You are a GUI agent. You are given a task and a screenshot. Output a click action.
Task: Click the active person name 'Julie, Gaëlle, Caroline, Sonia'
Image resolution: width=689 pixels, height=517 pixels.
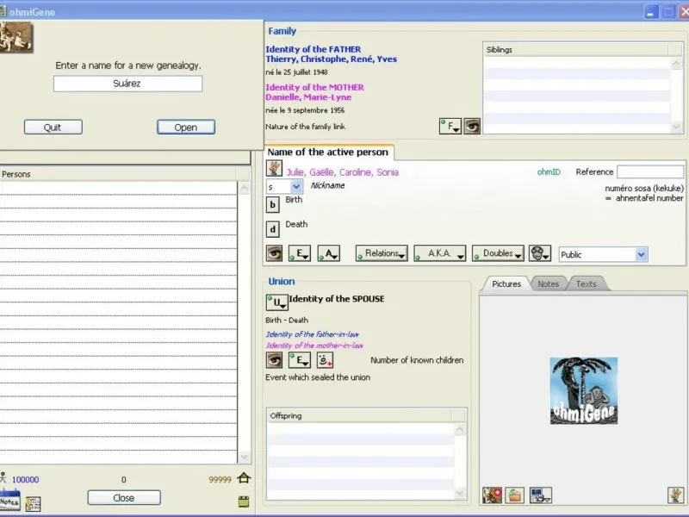point(343,172)
